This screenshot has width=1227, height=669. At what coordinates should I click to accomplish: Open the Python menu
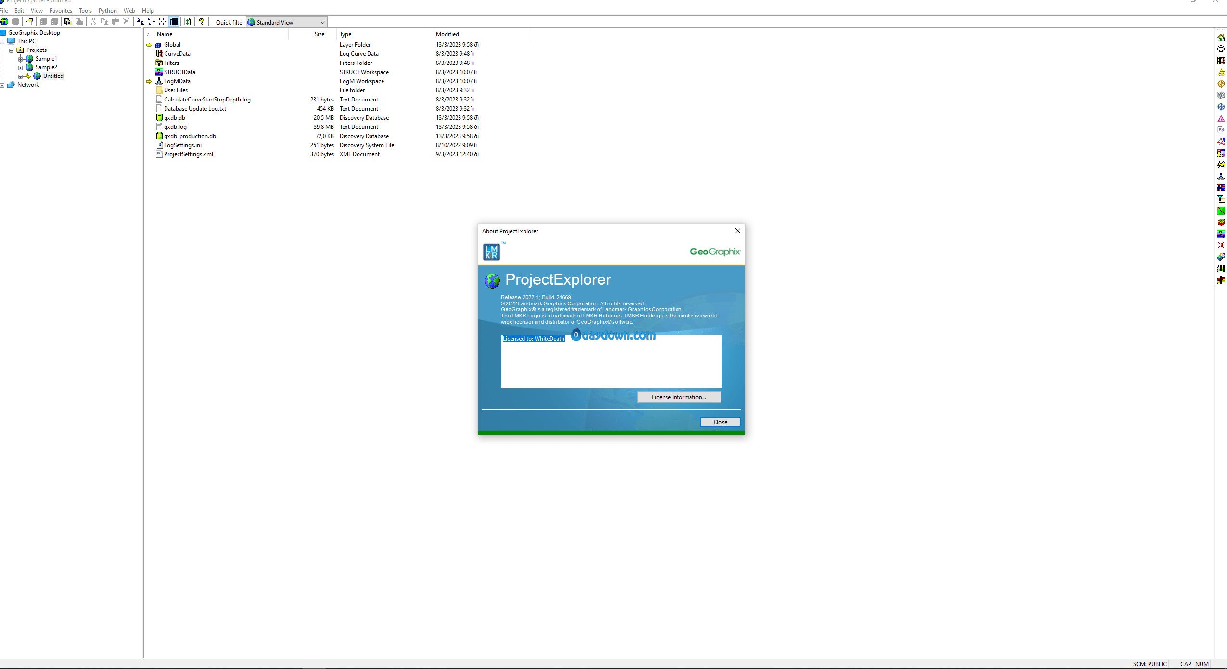(x=108, y=10)
